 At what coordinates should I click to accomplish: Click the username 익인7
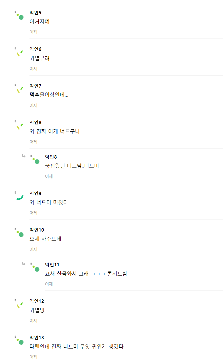[x=35, y=86]
